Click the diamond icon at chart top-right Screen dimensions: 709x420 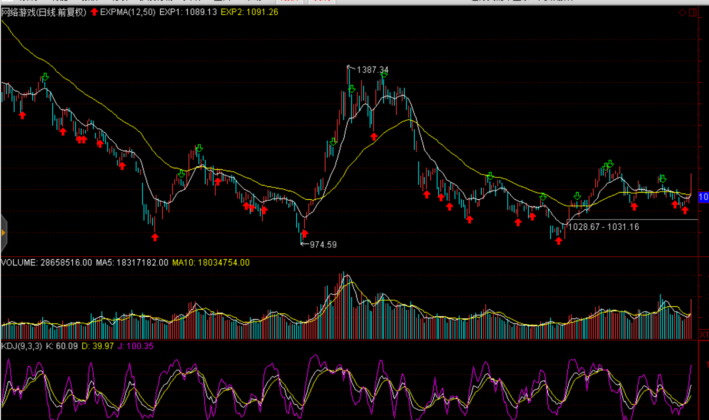(x=682, y=12)
